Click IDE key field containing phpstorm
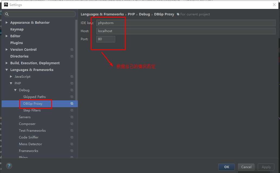Screen dimensions: 280x173 pos(186,23)
